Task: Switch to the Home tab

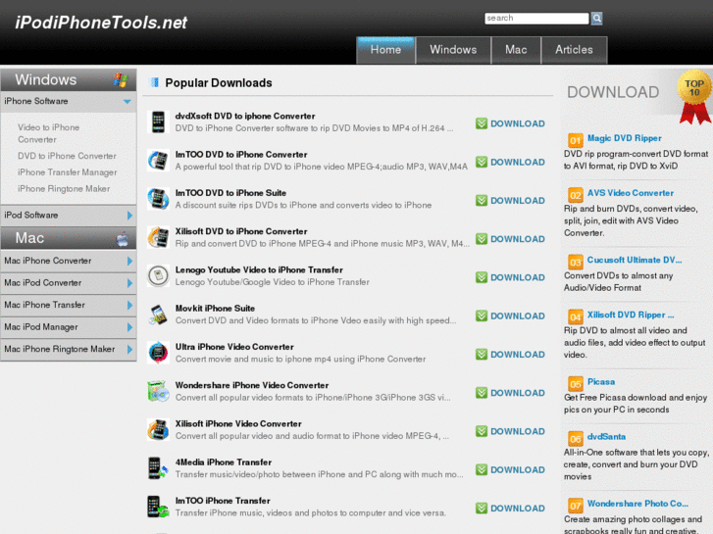Action: [x=385, y=50]
